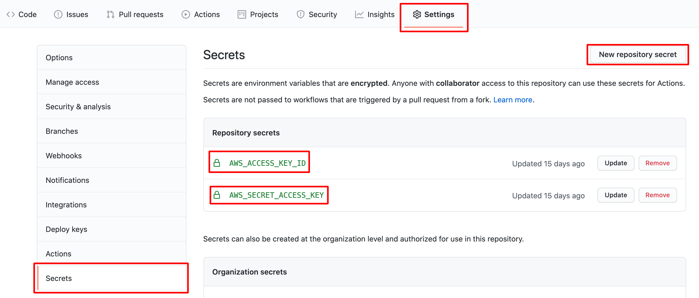Click the Projects board icon

pyautogui.click(x=242, y=14)
